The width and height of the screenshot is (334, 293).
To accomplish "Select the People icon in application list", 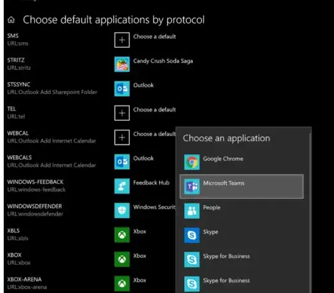I will click(192, 211).
